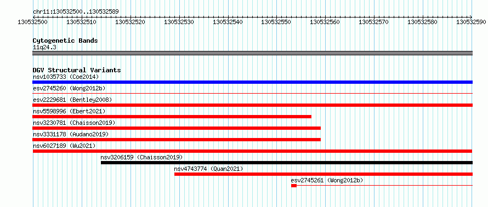Click the black nsv3206159 variant bar

287,163
